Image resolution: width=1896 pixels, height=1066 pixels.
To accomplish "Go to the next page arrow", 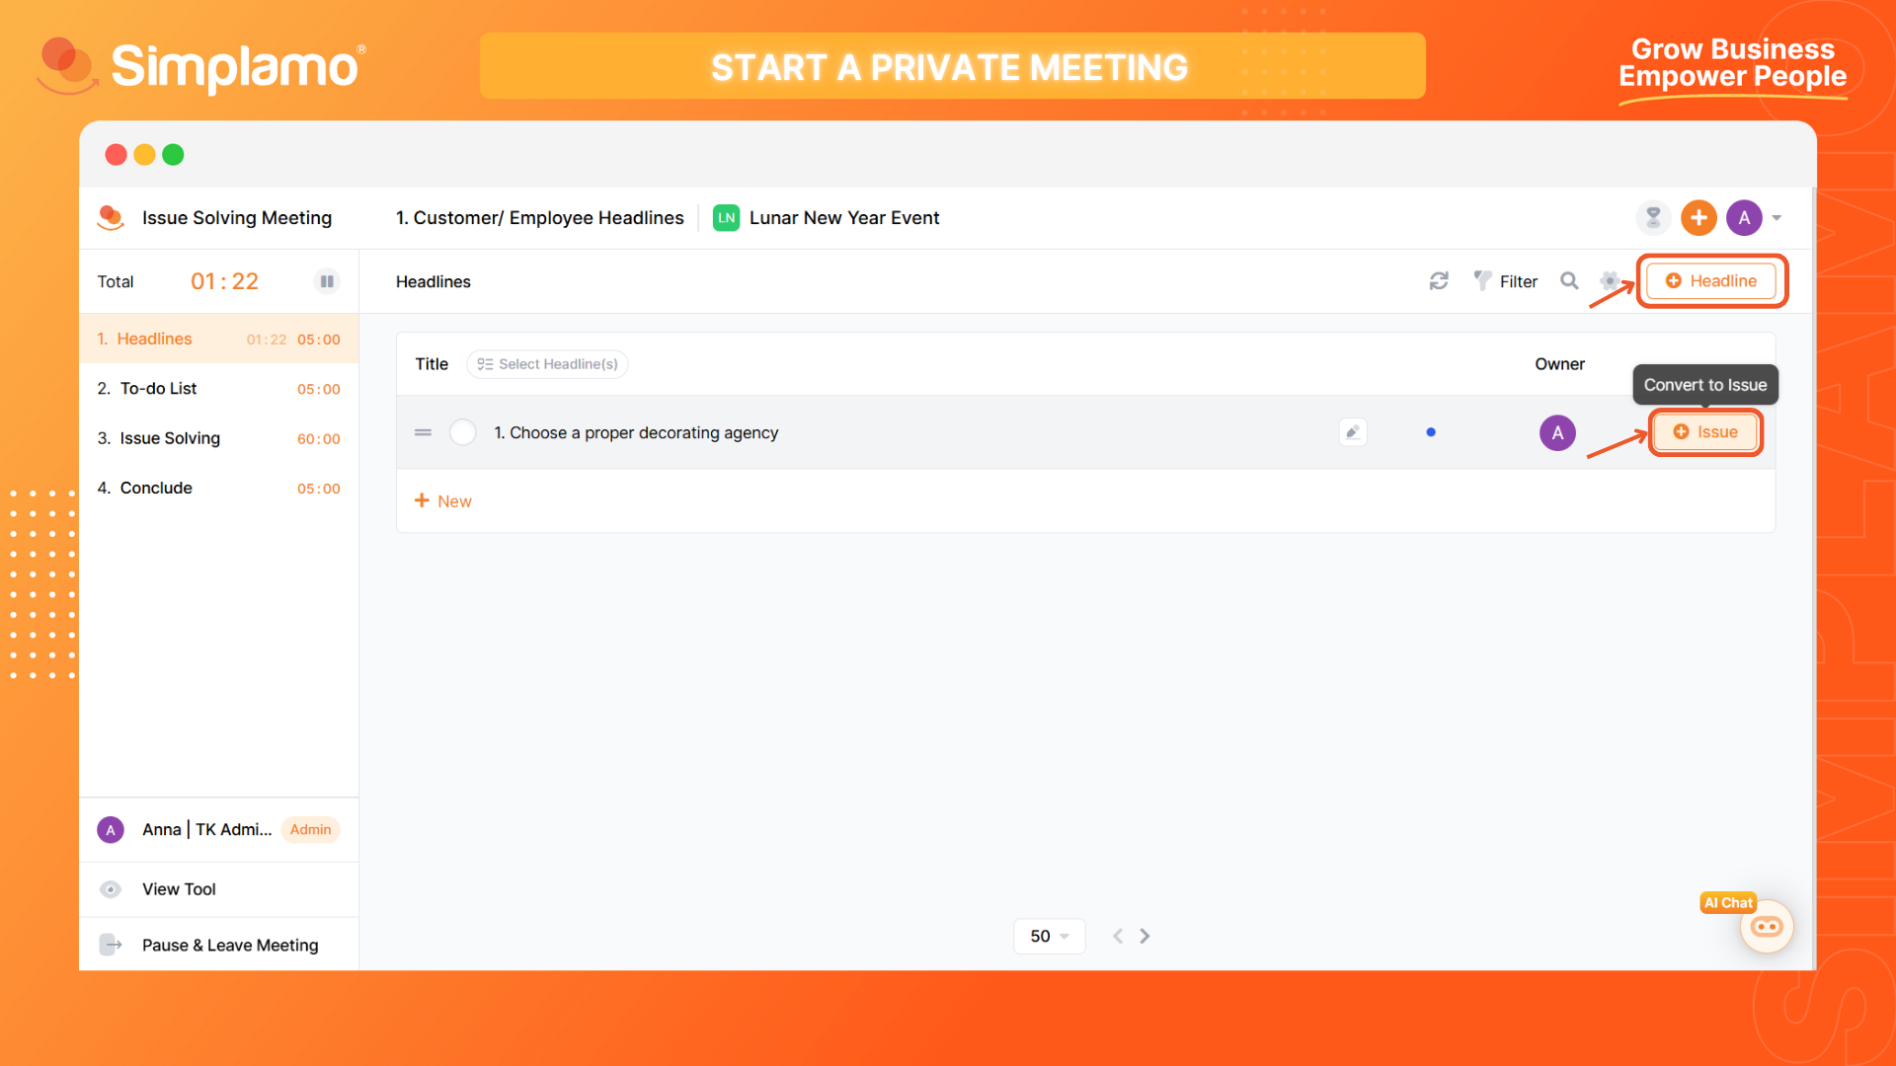I will tap(1145, 936).
